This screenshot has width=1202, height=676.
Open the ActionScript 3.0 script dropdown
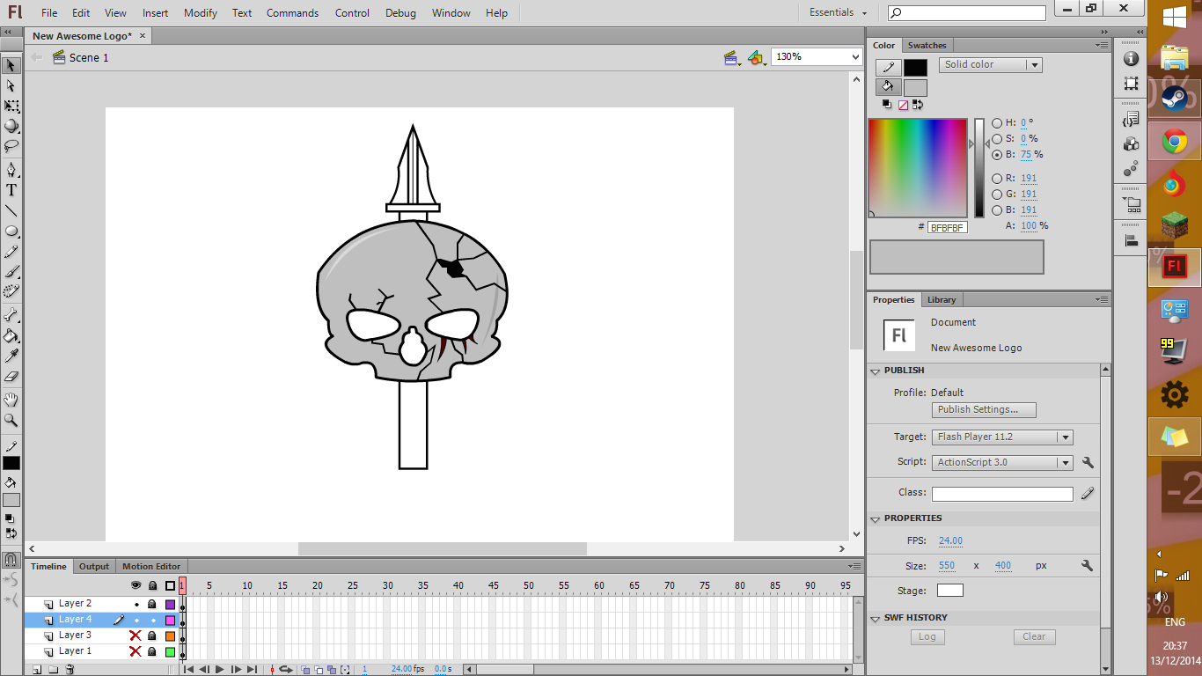pyautogui.click(x=1002, y=462)
